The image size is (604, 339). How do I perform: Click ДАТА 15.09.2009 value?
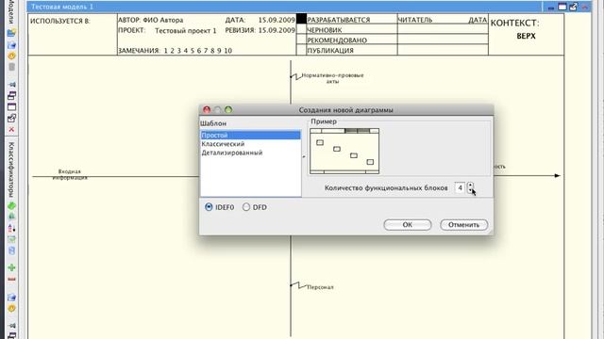(x=277, y=20)
